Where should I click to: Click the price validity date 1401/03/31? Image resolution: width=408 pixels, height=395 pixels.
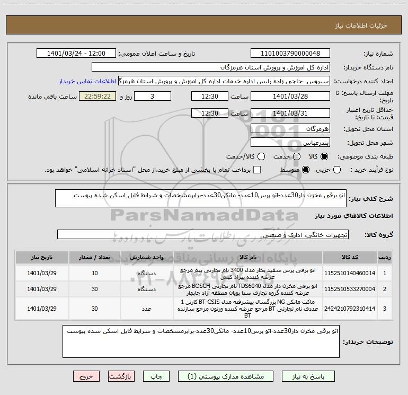(290, 113)
